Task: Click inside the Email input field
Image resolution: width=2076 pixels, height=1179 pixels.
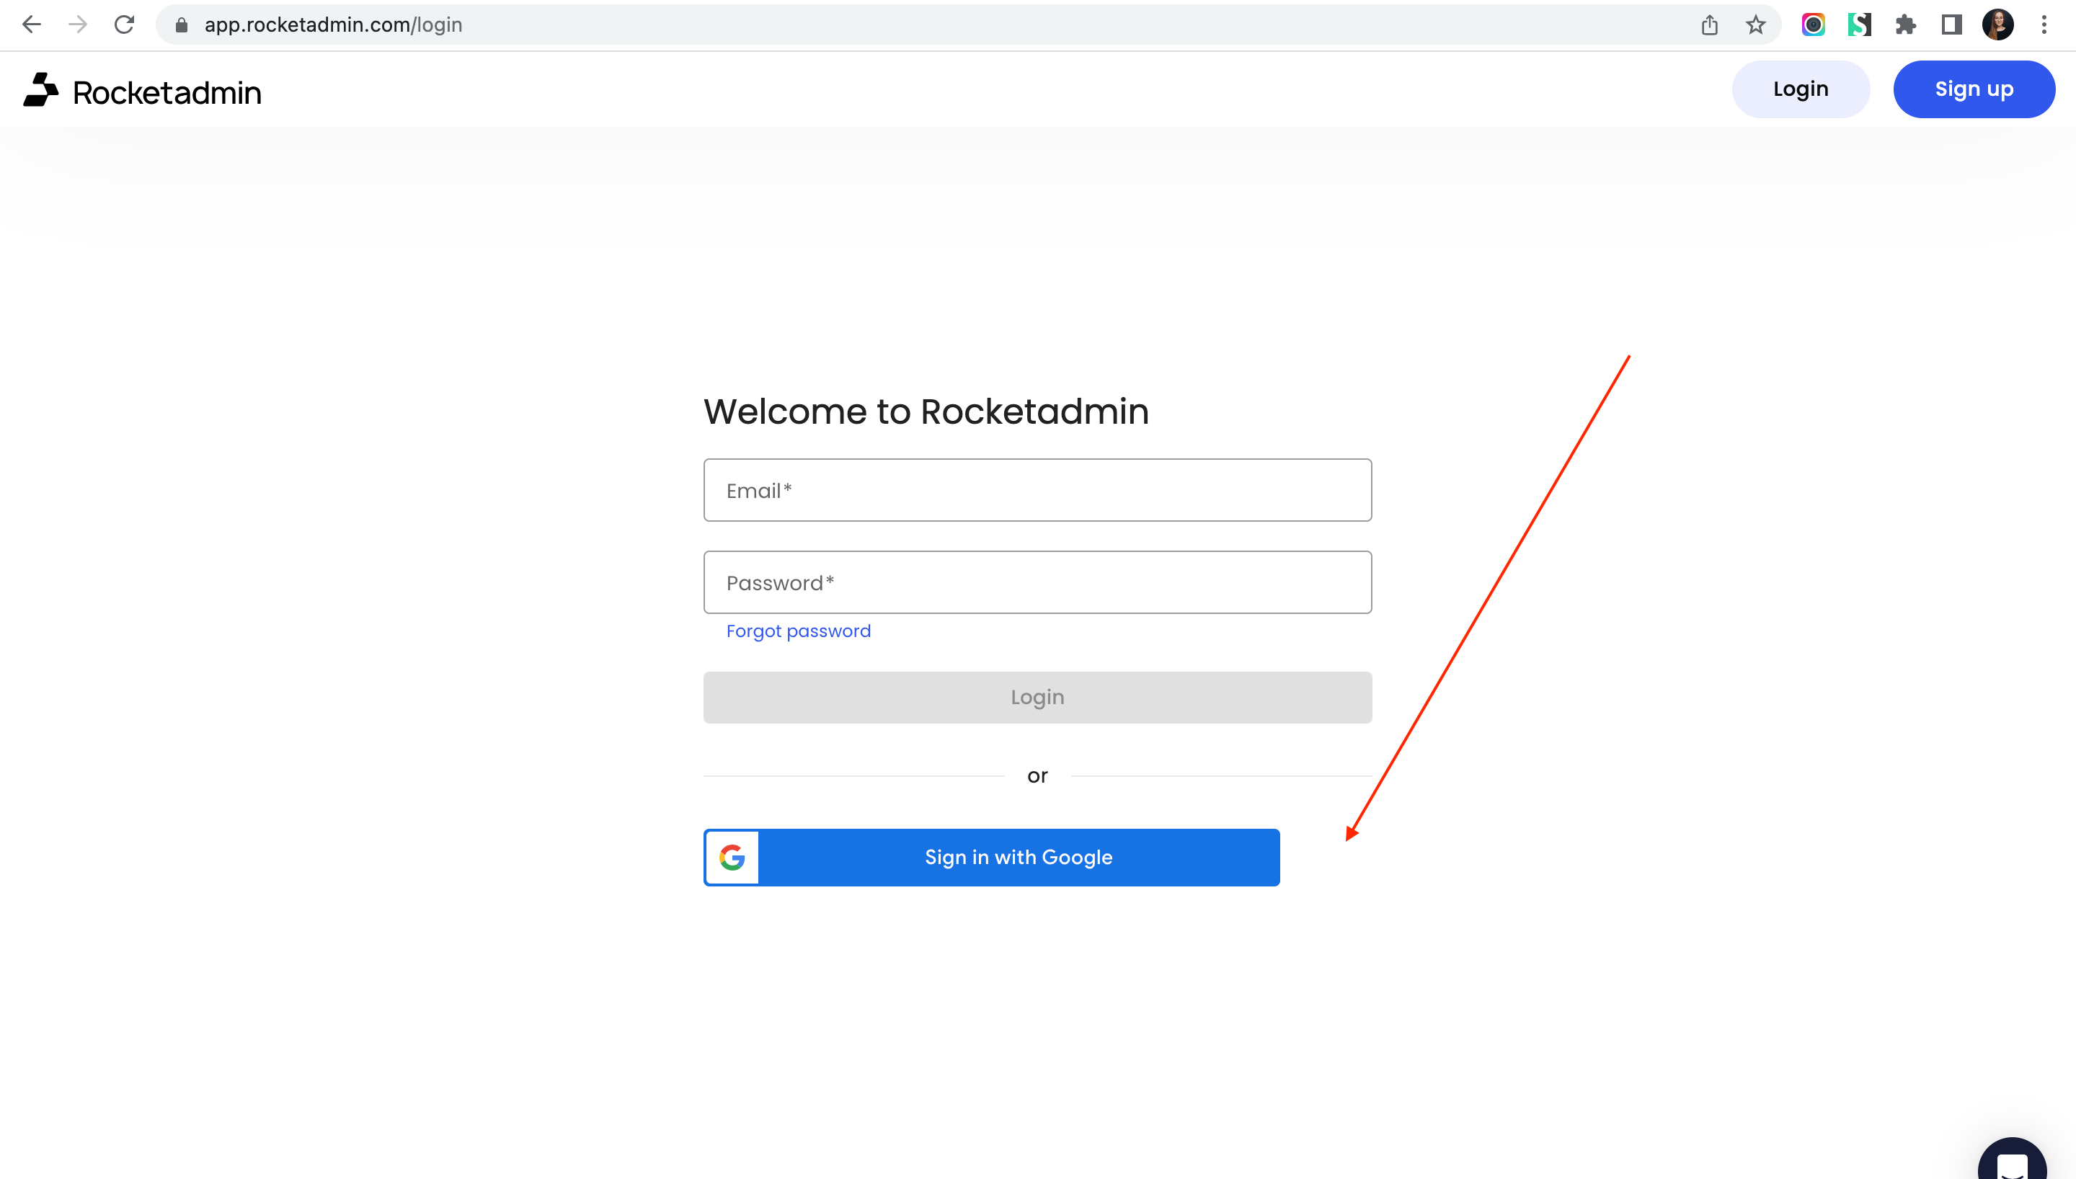Action: [x=1037, y=490]
